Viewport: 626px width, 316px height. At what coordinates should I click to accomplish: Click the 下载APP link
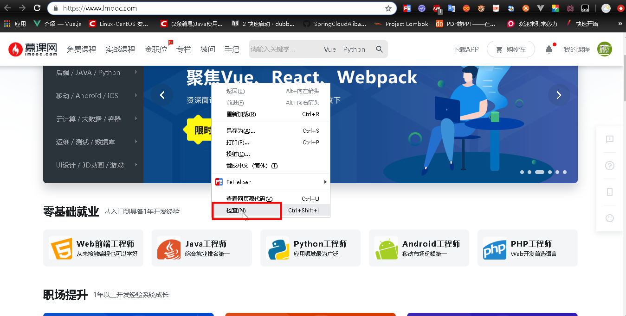pos(465,49)
